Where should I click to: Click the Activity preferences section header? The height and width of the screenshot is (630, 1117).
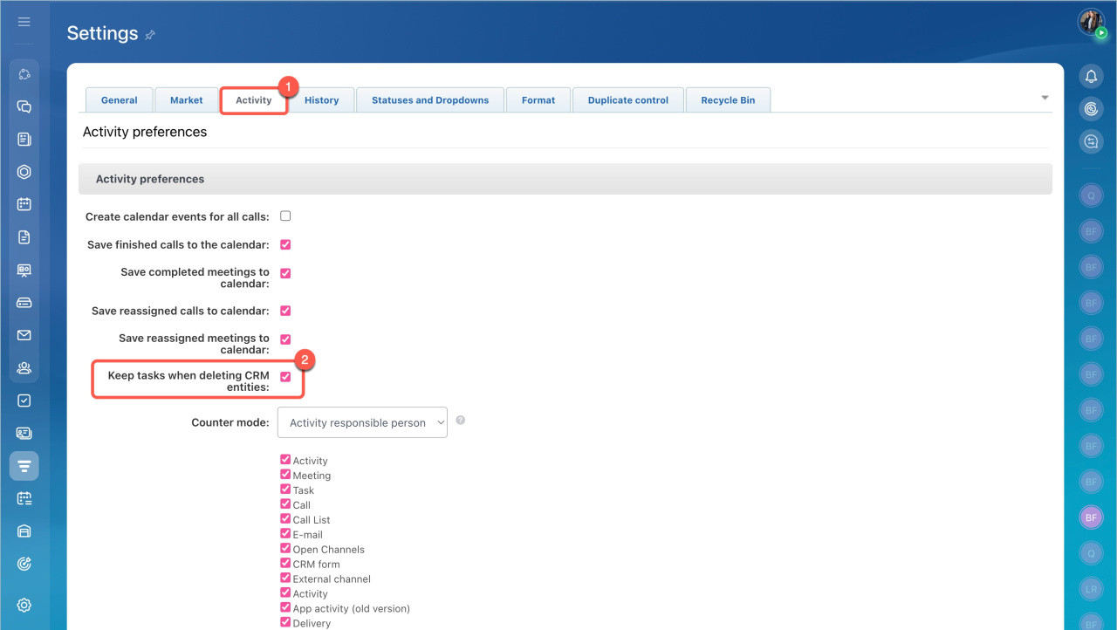coord(565,179)
